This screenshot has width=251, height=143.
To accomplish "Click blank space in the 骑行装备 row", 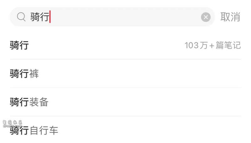I will tap(145, 102).
